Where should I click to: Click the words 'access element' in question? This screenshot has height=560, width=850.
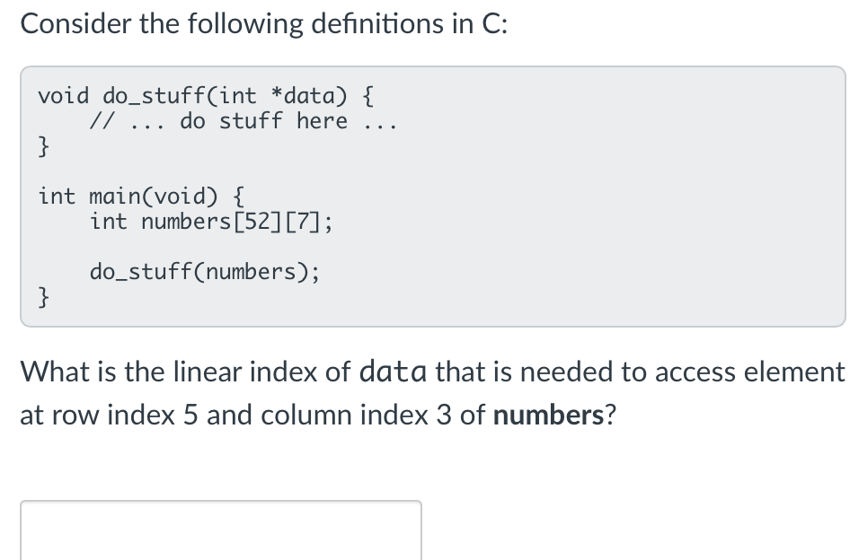pos(749,372)
